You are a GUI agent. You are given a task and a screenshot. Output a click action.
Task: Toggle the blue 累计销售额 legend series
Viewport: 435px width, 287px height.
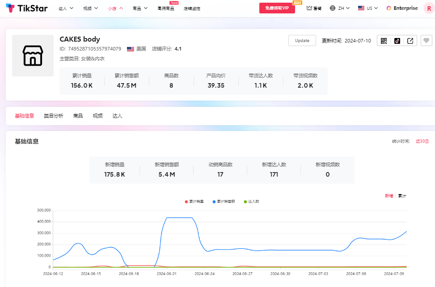click(x=224, y=202)
